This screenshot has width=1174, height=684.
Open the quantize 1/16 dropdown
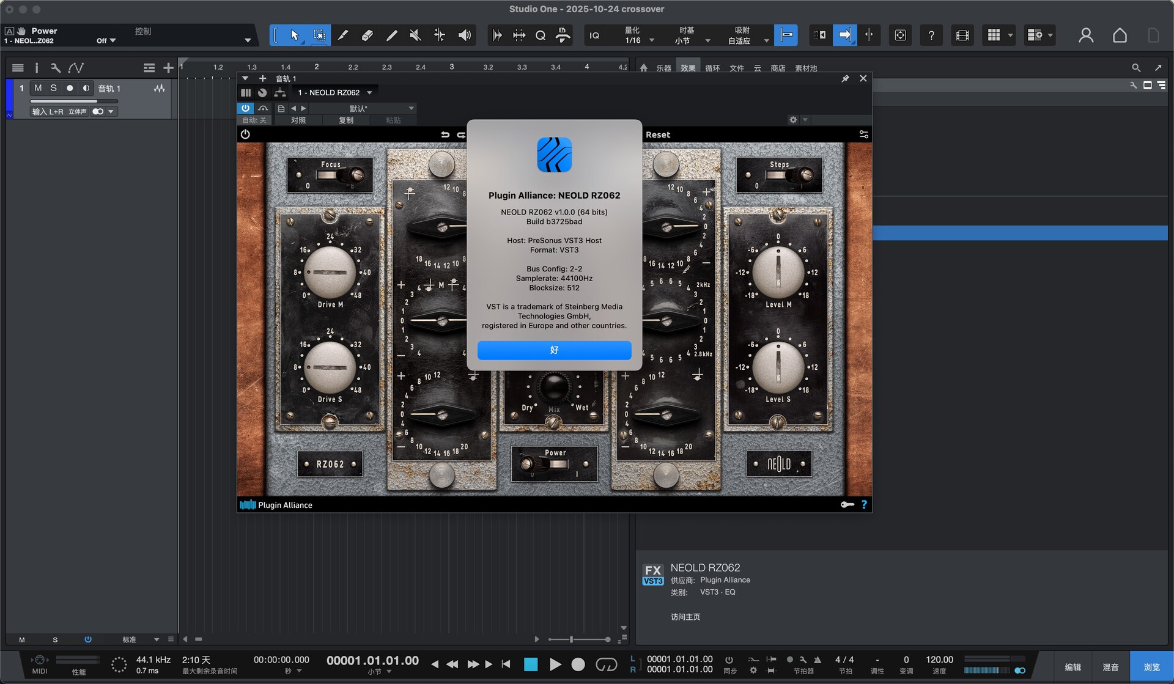(x=652, y=41)
